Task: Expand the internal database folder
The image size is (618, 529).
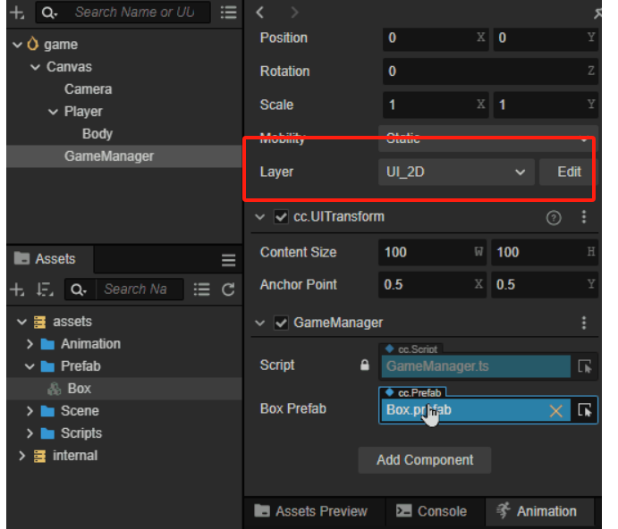Action: [21, 456]
